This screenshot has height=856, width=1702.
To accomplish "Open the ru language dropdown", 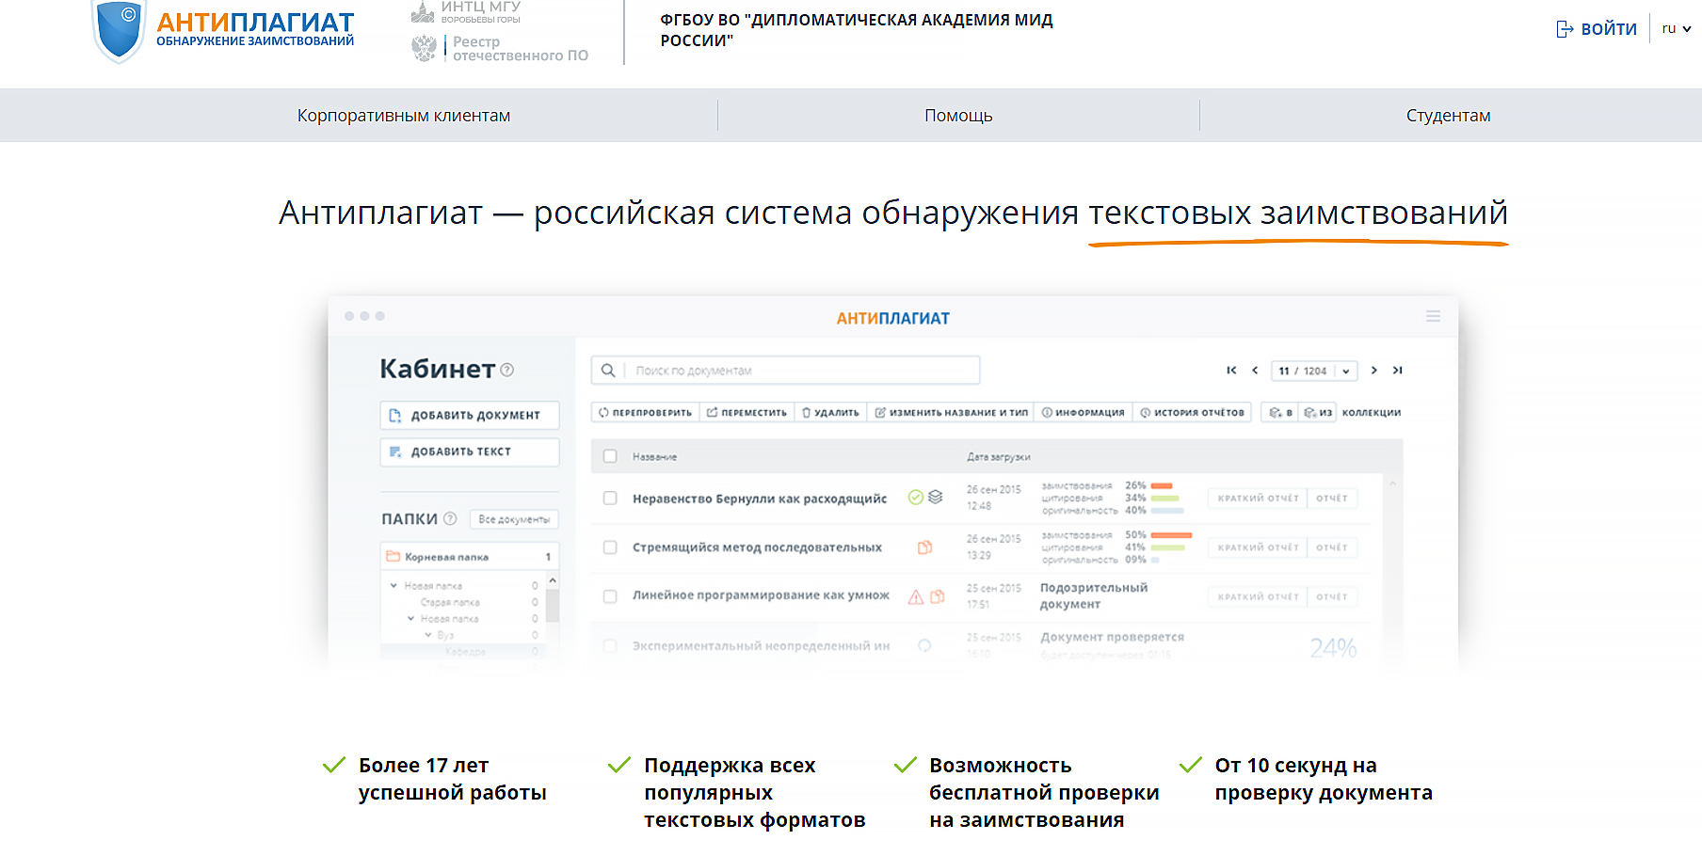I will click(x=1677, y=28).
